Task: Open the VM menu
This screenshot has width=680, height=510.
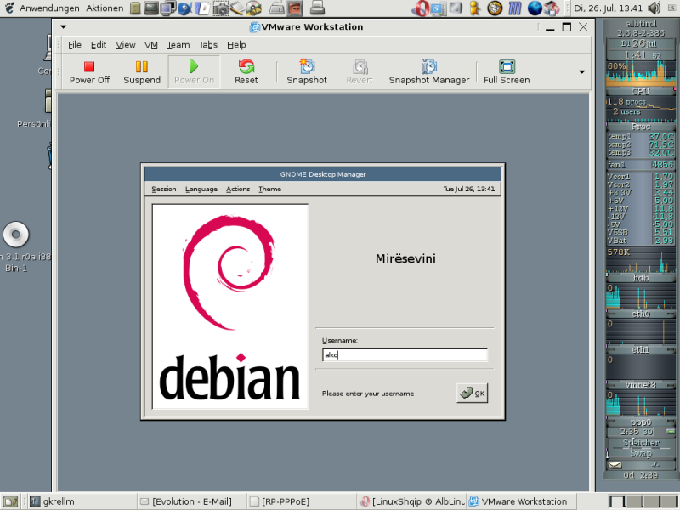Action: 151,45
